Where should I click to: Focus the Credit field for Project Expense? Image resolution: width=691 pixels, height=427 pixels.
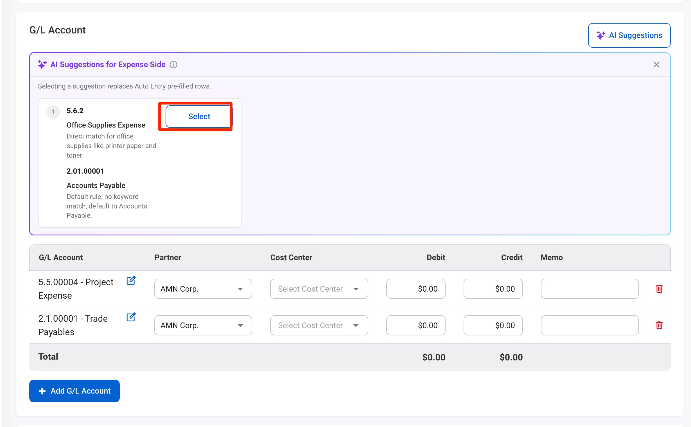click(x=493, y=289)
